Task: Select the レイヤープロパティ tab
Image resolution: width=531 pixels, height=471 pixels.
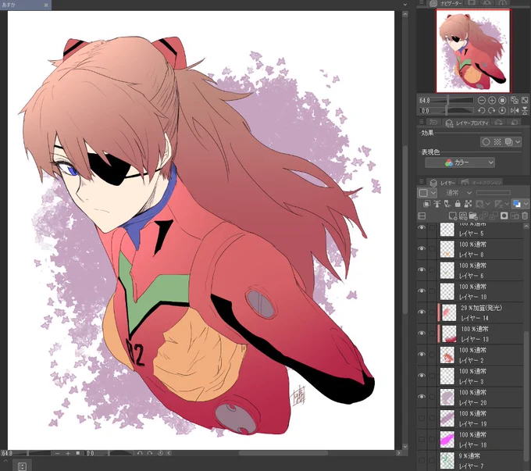Action: pyautogui.click(x=467, y=123)
